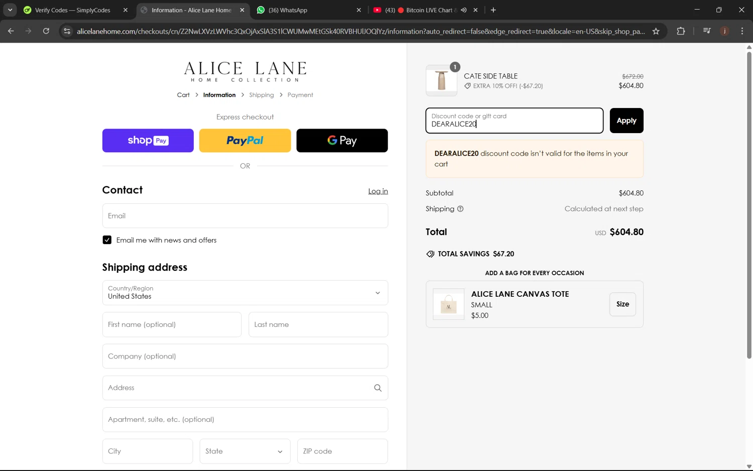Uncheck Email me with news and offers
The height and width of the screenshot is (471, 753).
pyautogui.click(x=107, y=240)
